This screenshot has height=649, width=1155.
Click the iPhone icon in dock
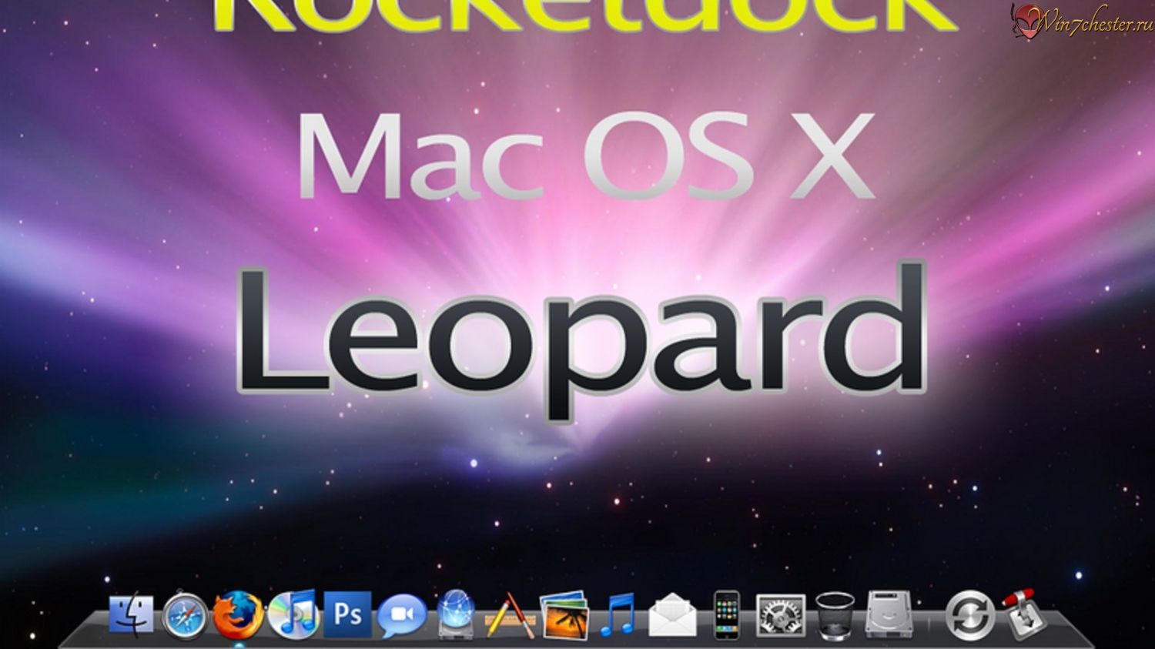pyautogui.click(x=726, y=615)
